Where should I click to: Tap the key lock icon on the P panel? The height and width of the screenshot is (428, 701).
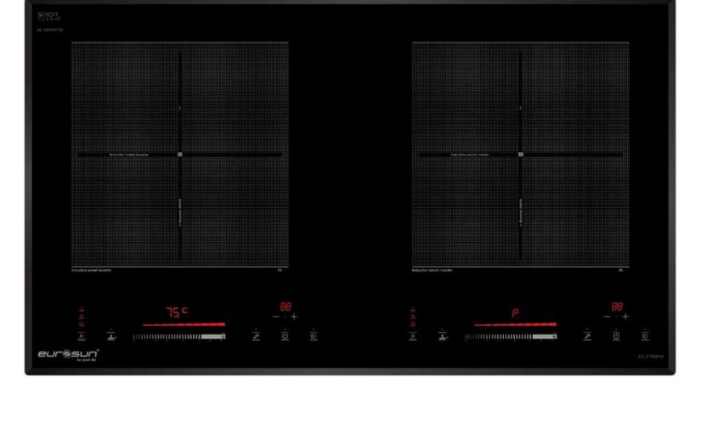point(587,336)
